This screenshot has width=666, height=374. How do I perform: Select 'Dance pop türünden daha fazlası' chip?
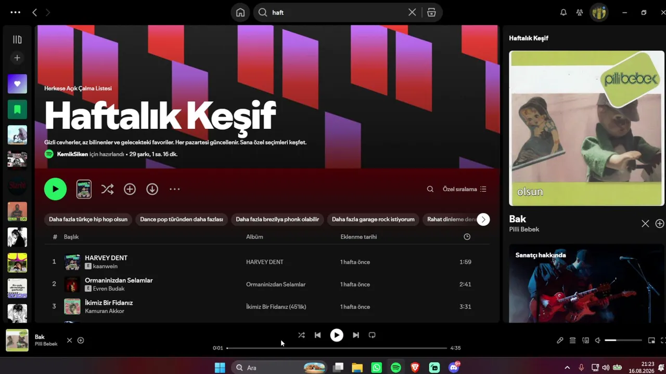[182, 219]
